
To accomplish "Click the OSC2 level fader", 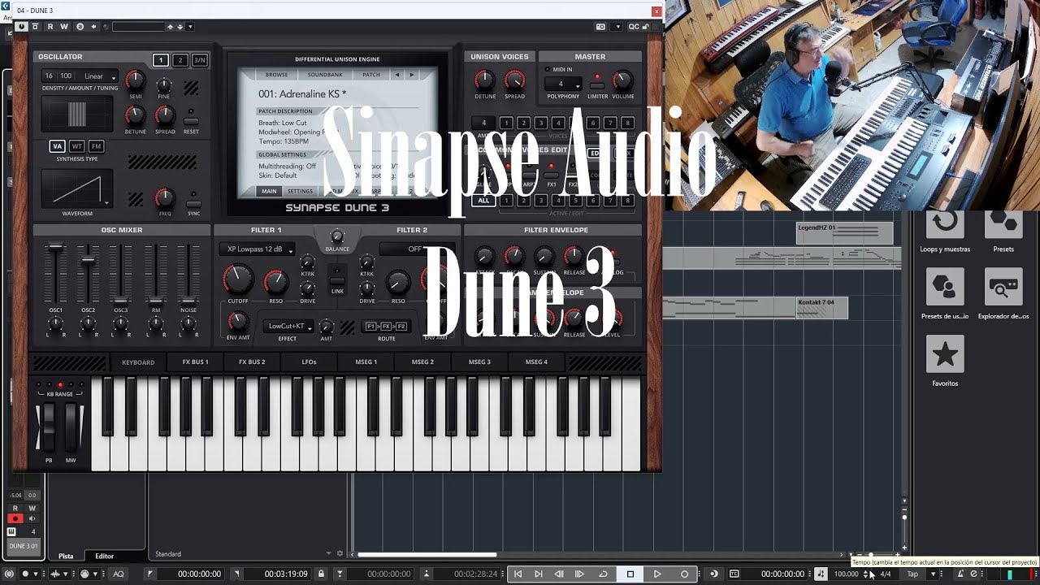I will tap(88, 262).
